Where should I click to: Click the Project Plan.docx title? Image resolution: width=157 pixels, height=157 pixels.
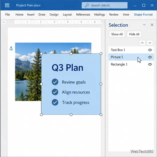click(x=28, y=5)
